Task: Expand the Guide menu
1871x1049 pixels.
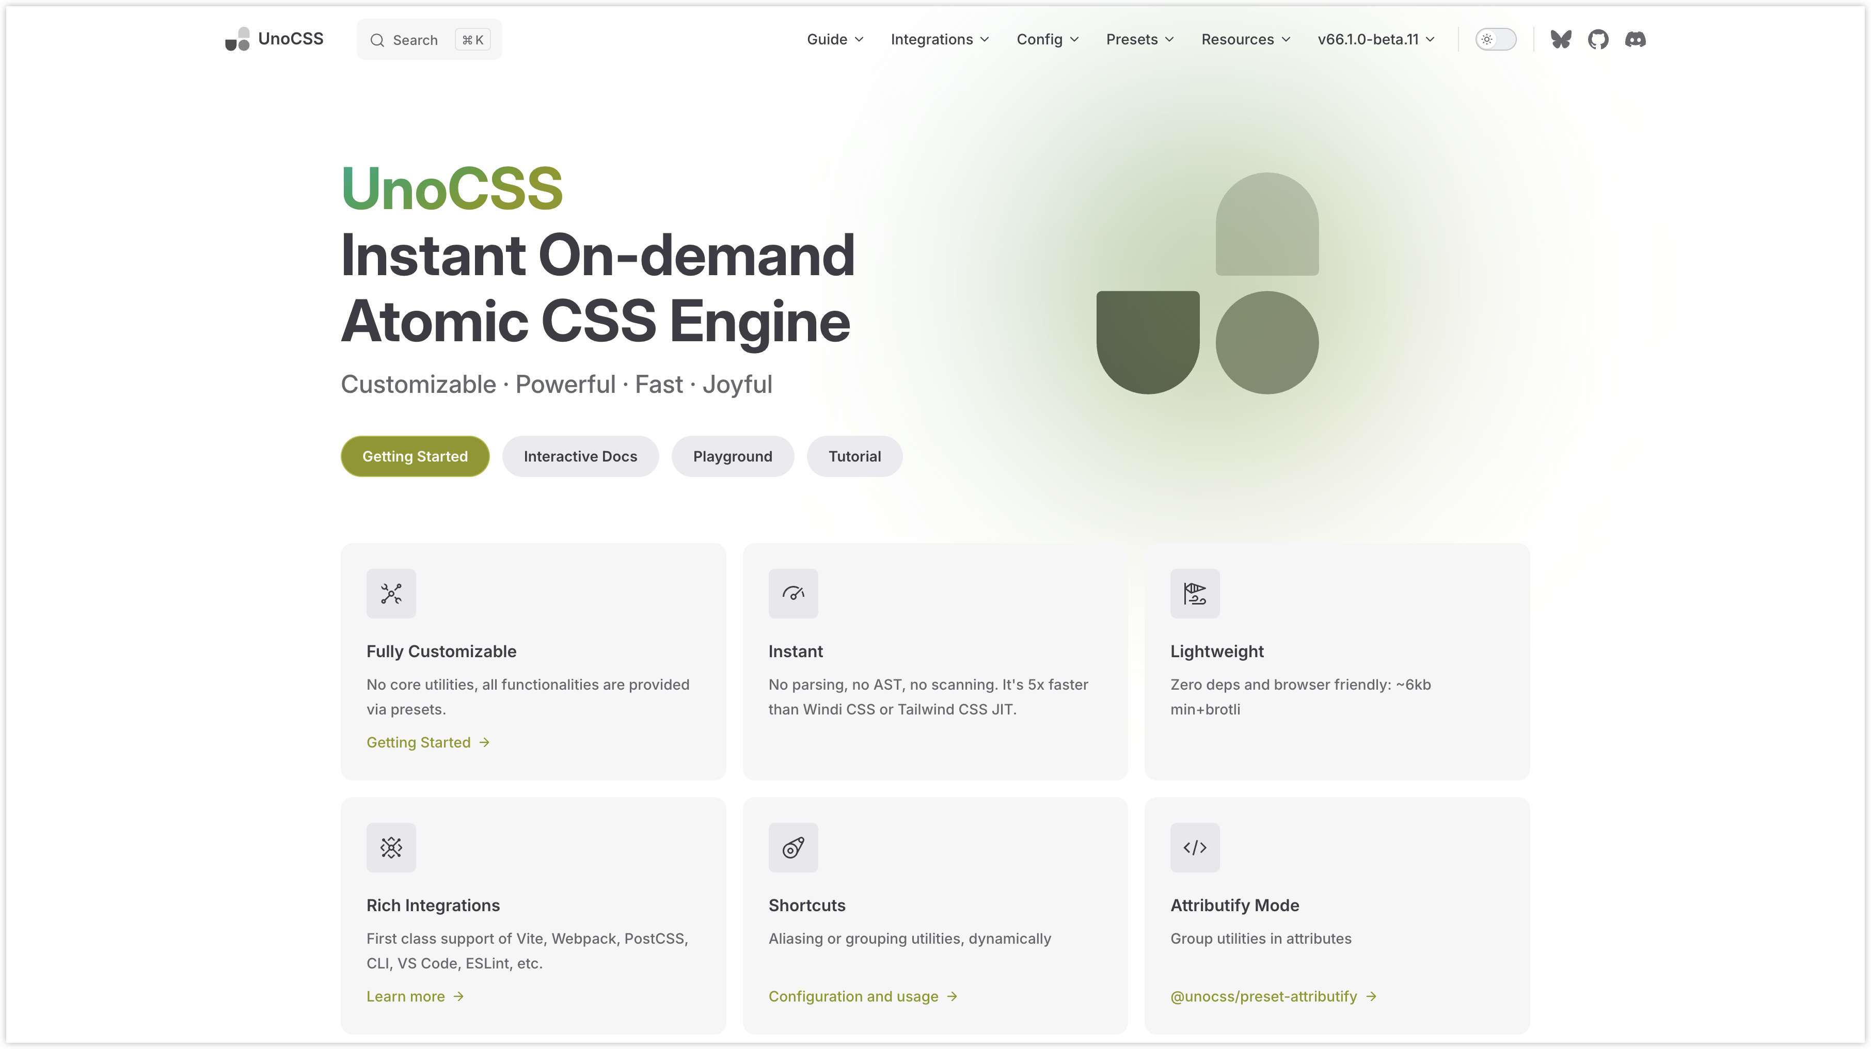Action: click(x=835, y=39)
